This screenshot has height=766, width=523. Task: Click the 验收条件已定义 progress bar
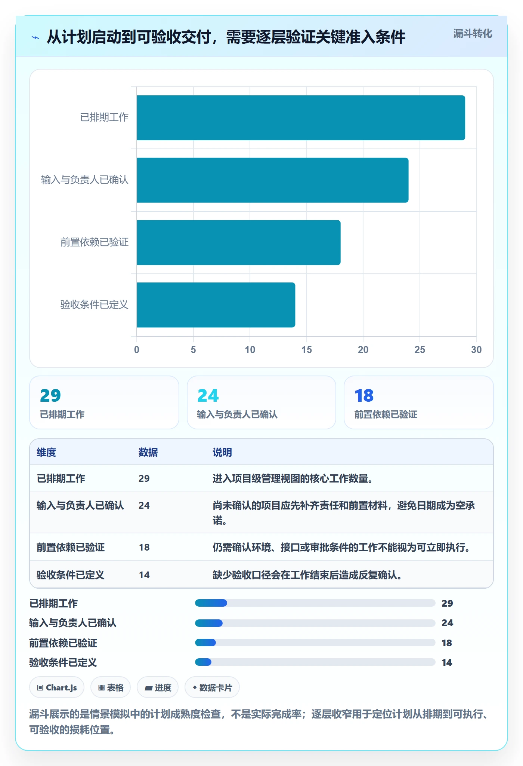315,662
